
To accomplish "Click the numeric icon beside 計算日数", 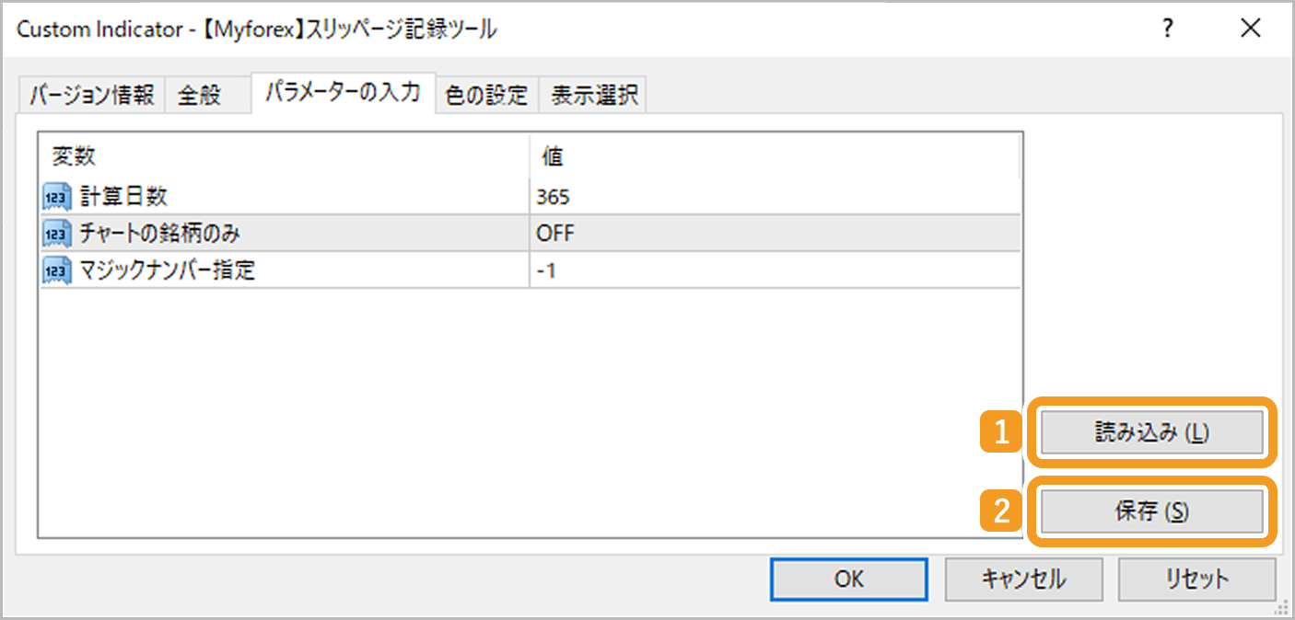I will (x=56, y=196).
